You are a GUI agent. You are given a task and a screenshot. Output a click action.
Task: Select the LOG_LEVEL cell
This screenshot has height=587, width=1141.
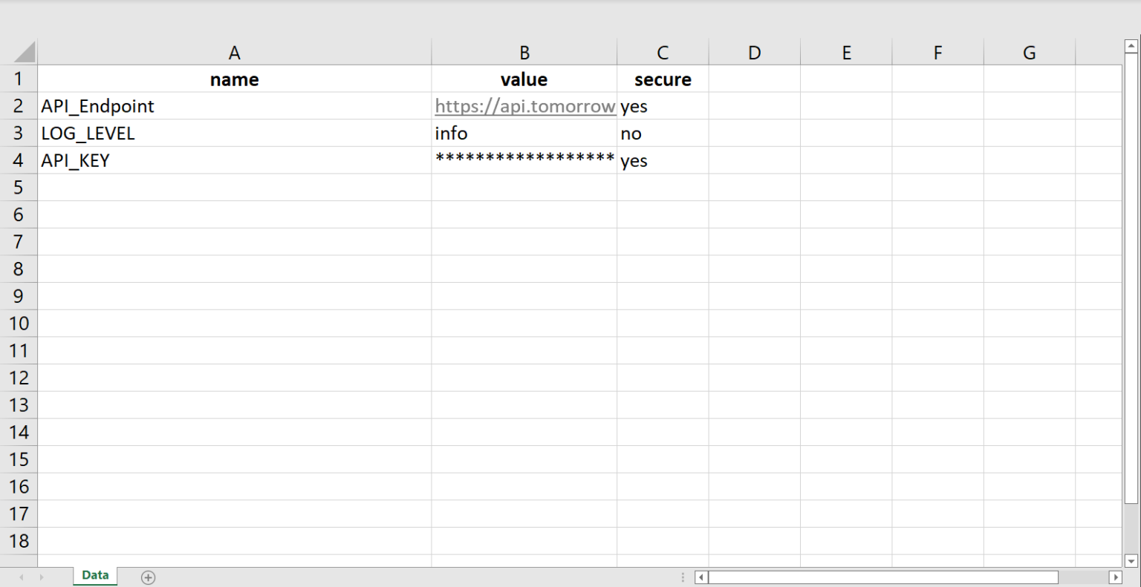click(234, 134)
